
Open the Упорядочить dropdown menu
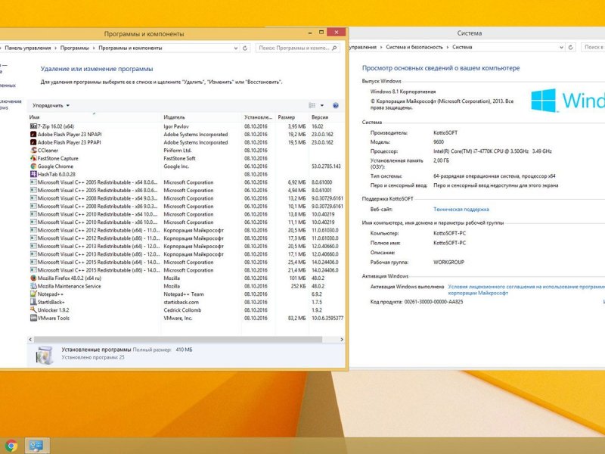51,105
